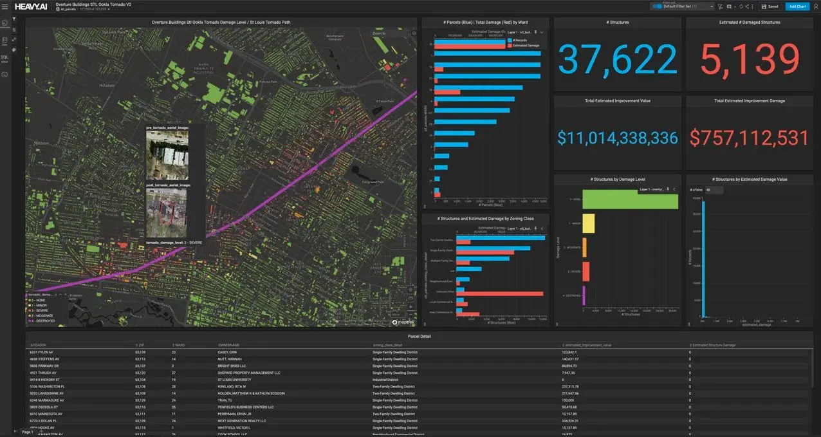Open the Data section in left sidebar
Screen dimensions: 821x437
(x=5, y=41)
